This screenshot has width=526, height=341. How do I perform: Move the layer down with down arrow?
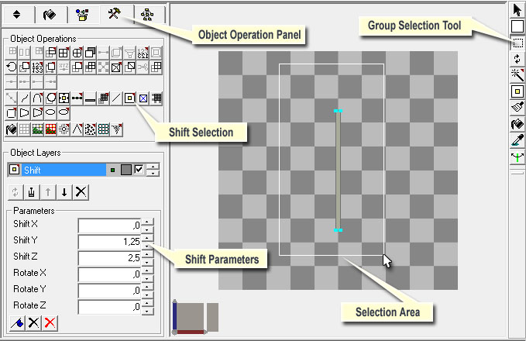64,192
